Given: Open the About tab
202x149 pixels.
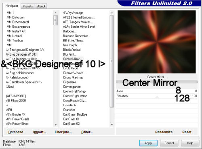Looking at the screenshot, I should [41, 6].
